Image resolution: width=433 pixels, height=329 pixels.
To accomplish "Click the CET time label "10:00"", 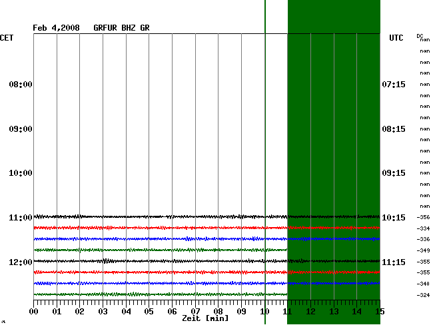I will (21, 173).
